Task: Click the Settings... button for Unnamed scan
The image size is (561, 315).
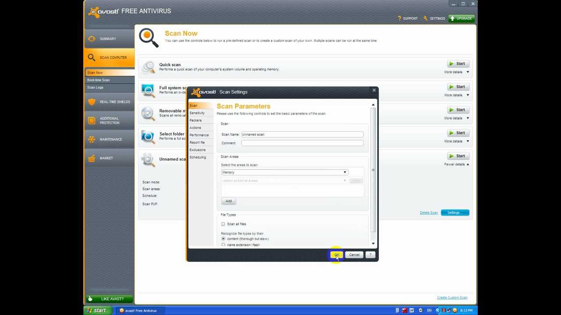Action: coord(455,213)
